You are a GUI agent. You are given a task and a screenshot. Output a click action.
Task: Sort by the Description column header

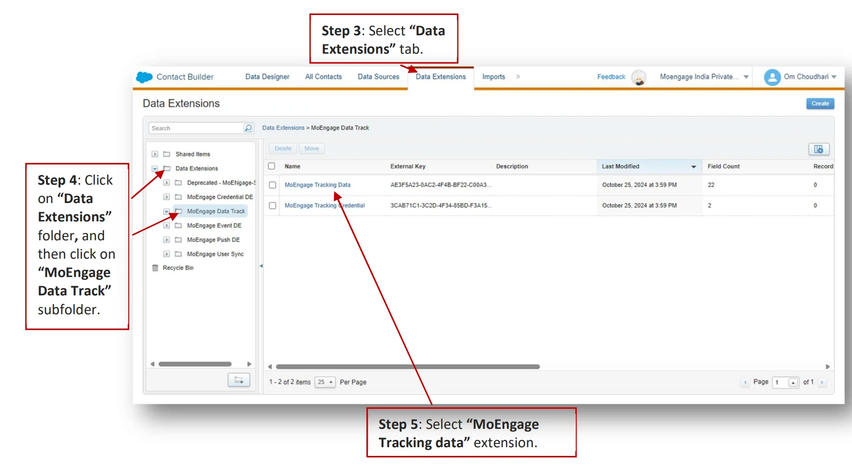click(x=512, y=166)
